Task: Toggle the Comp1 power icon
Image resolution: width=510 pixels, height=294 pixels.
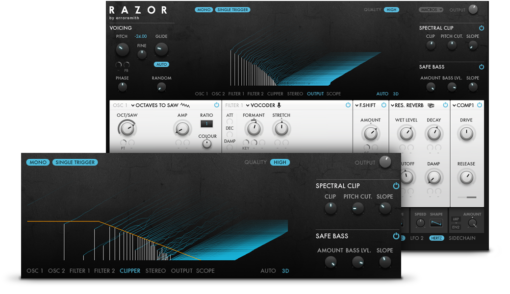Action: pos(480,105)
